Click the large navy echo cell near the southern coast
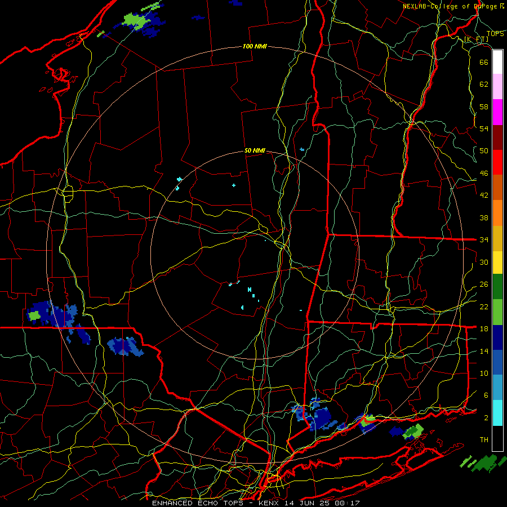Image resolution: width=507 pixels, height=507 pixels. [322, 419]
